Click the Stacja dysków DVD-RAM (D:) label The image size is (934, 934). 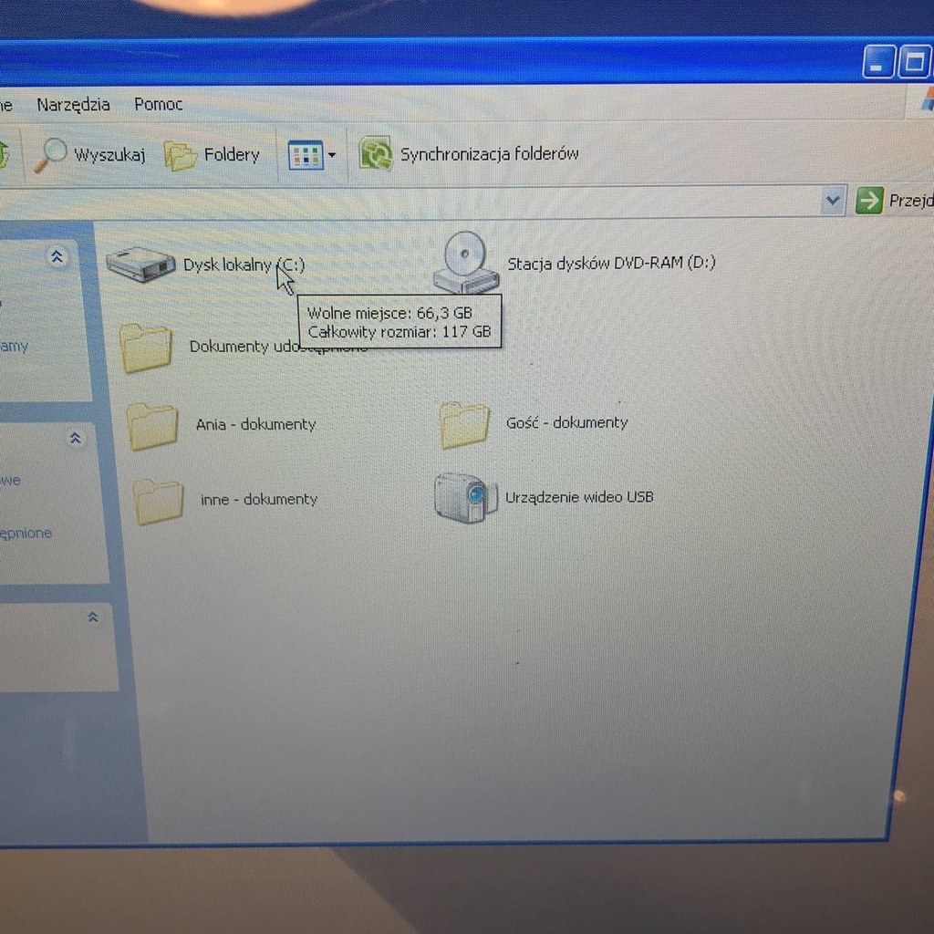click(x=611, y=263)
